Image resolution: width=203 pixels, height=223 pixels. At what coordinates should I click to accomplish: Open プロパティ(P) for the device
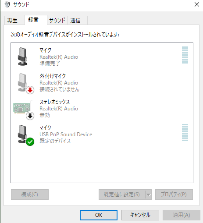click(174, 195)
